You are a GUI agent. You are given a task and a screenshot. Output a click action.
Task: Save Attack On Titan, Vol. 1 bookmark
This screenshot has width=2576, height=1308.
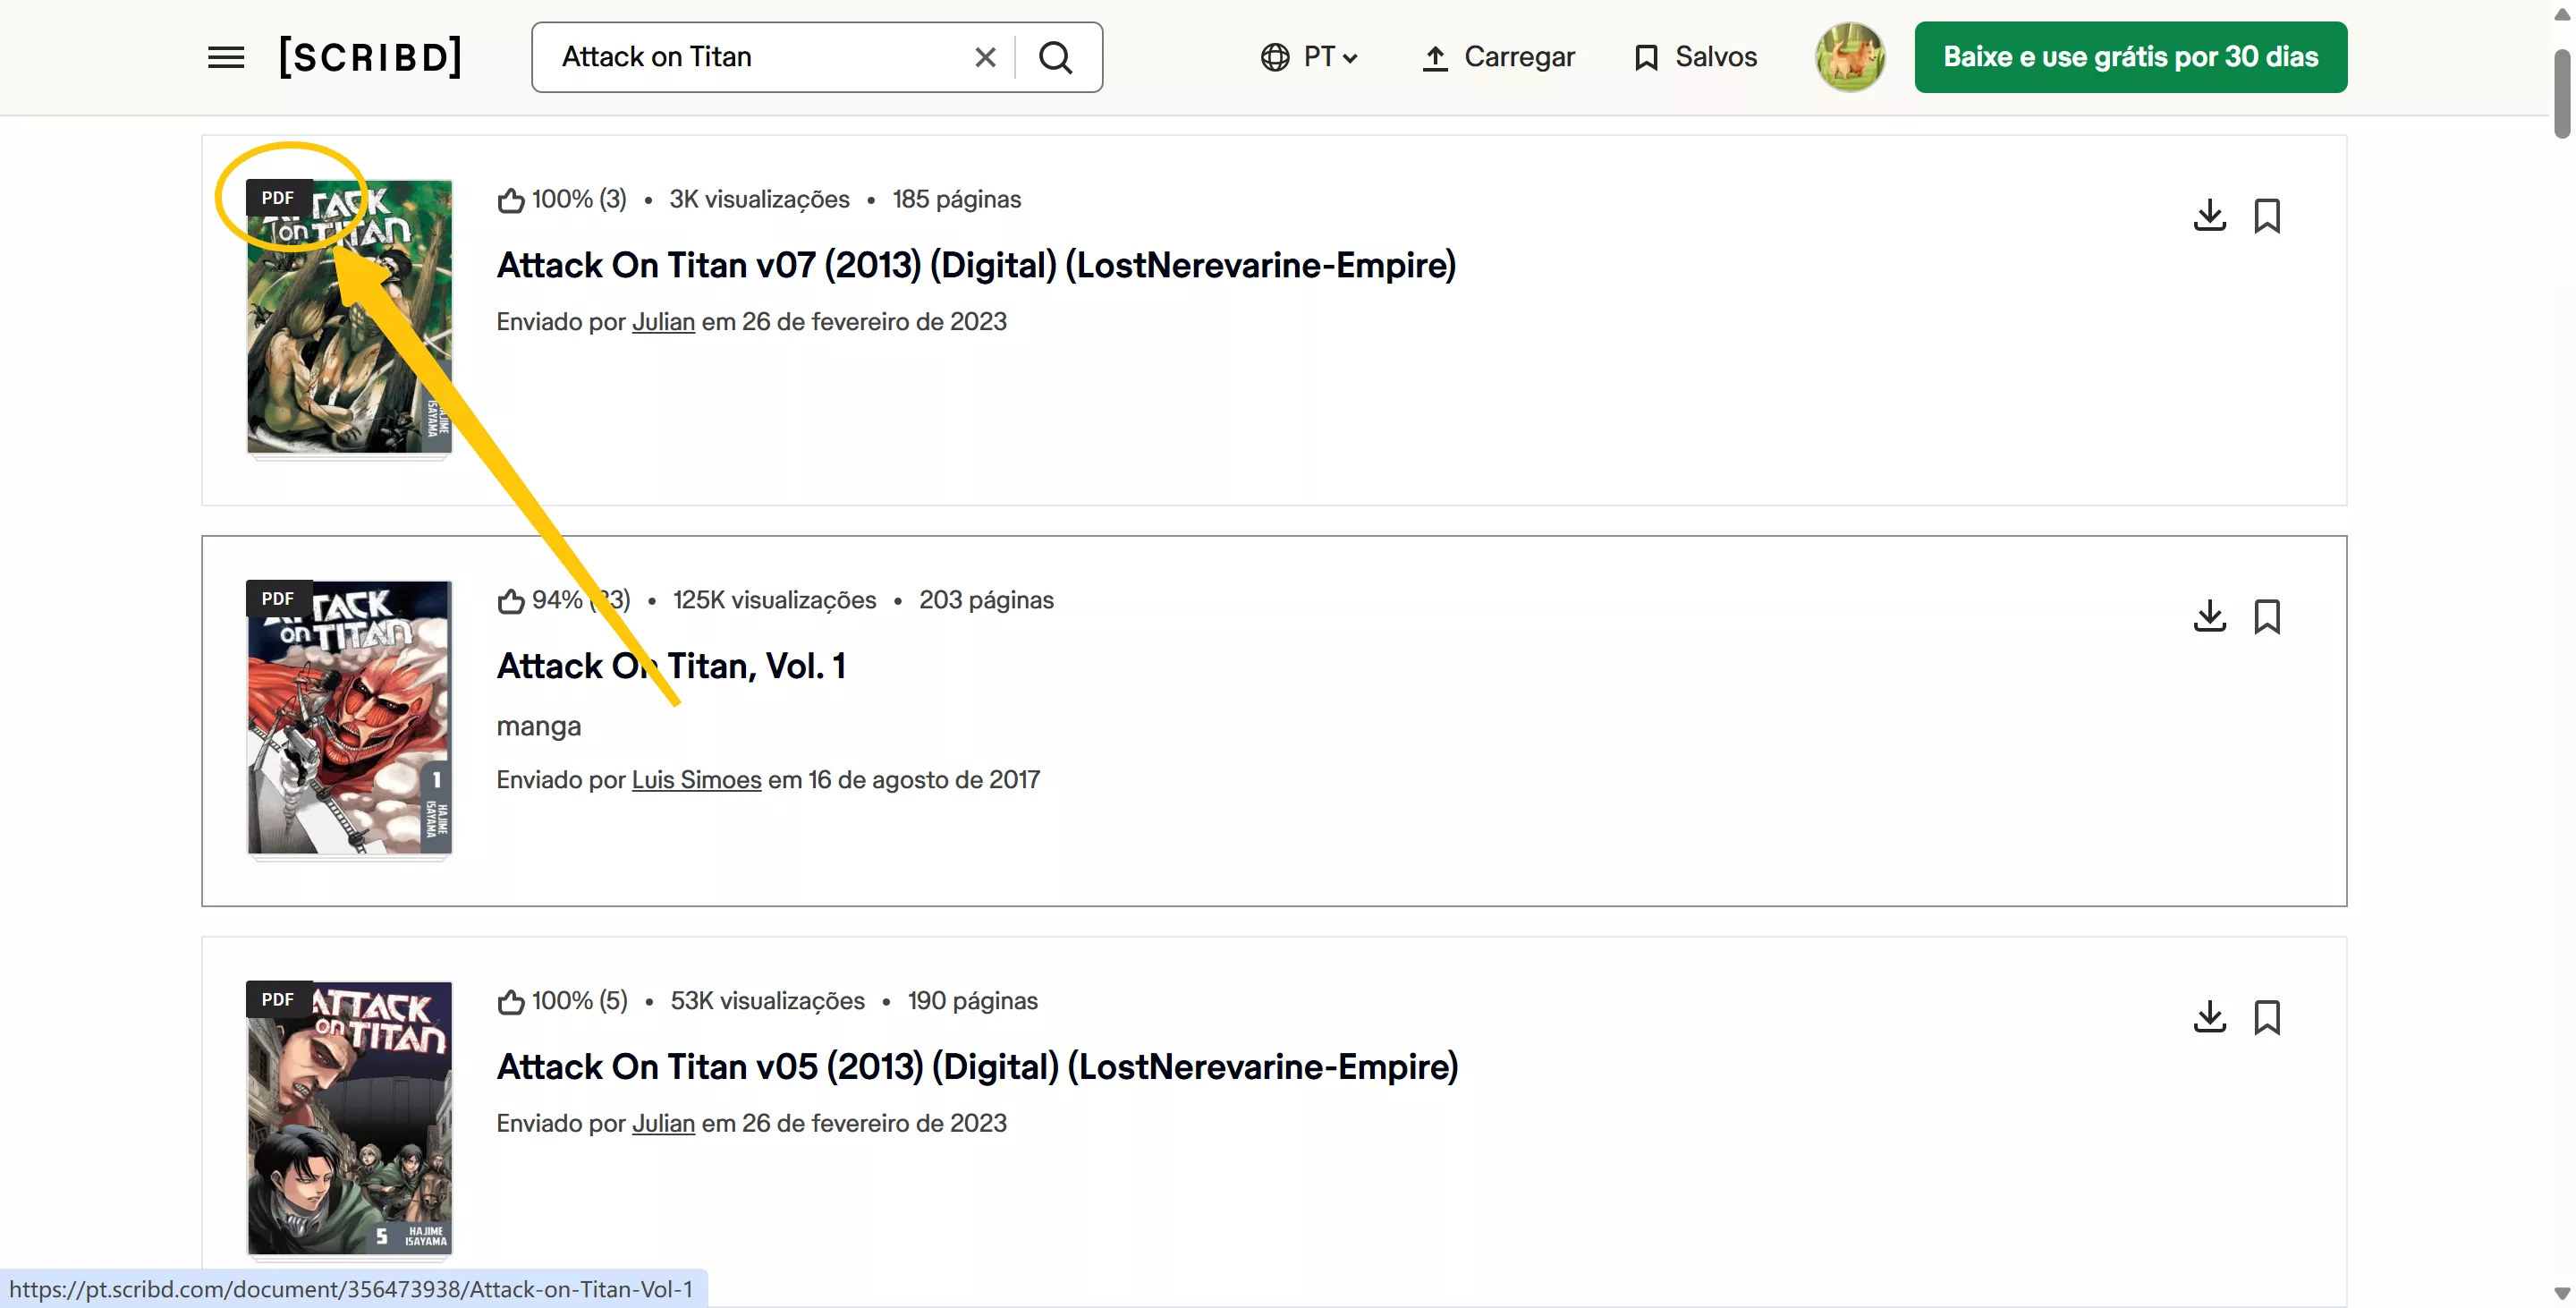click(x=2267, y=616)
